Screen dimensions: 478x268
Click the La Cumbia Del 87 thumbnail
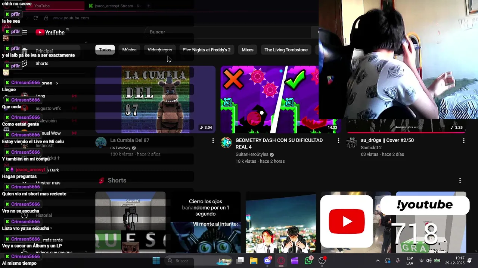155,99
